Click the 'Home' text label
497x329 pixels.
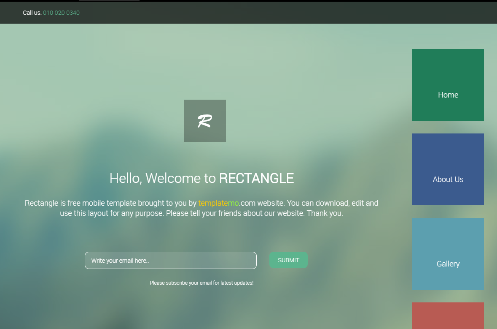[448, 95]
